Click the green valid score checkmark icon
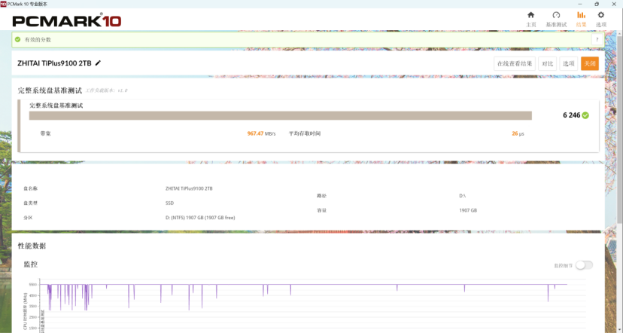The height and width of the screenshot is (333, 623). [x=17, y=39]
